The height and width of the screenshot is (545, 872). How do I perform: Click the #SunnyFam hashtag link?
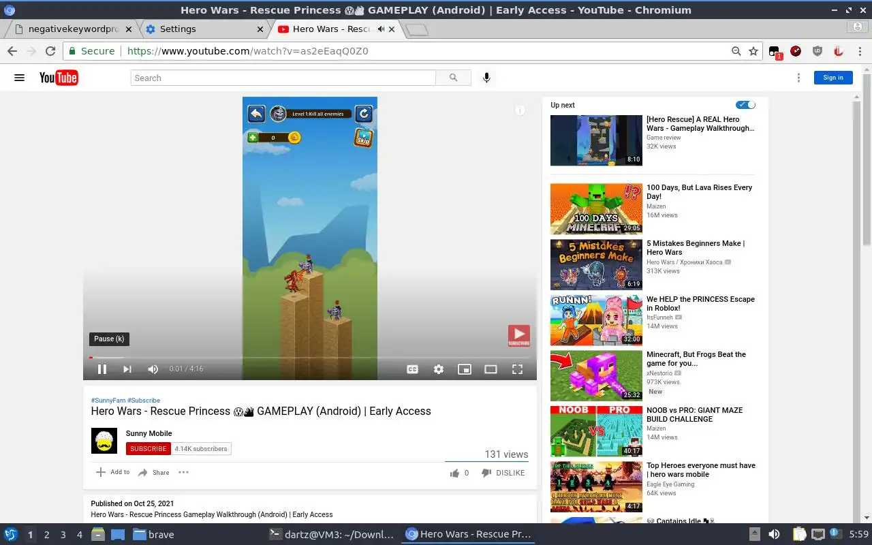108,401
